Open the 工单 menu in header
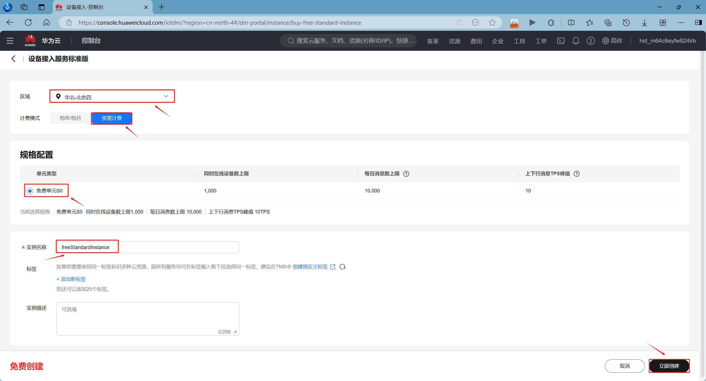The height and width of the screenshot is (381, 706). pyautogui.click(x=541, y=41)
